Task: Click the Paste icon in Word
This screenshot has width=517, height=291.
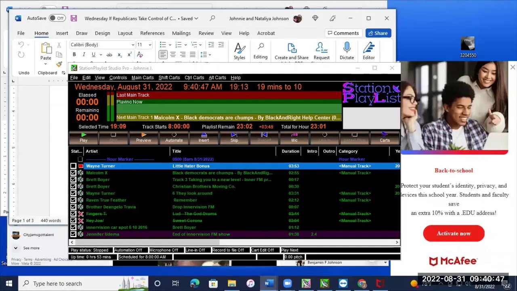Action: pyautogui.click(x=46, y=48)
